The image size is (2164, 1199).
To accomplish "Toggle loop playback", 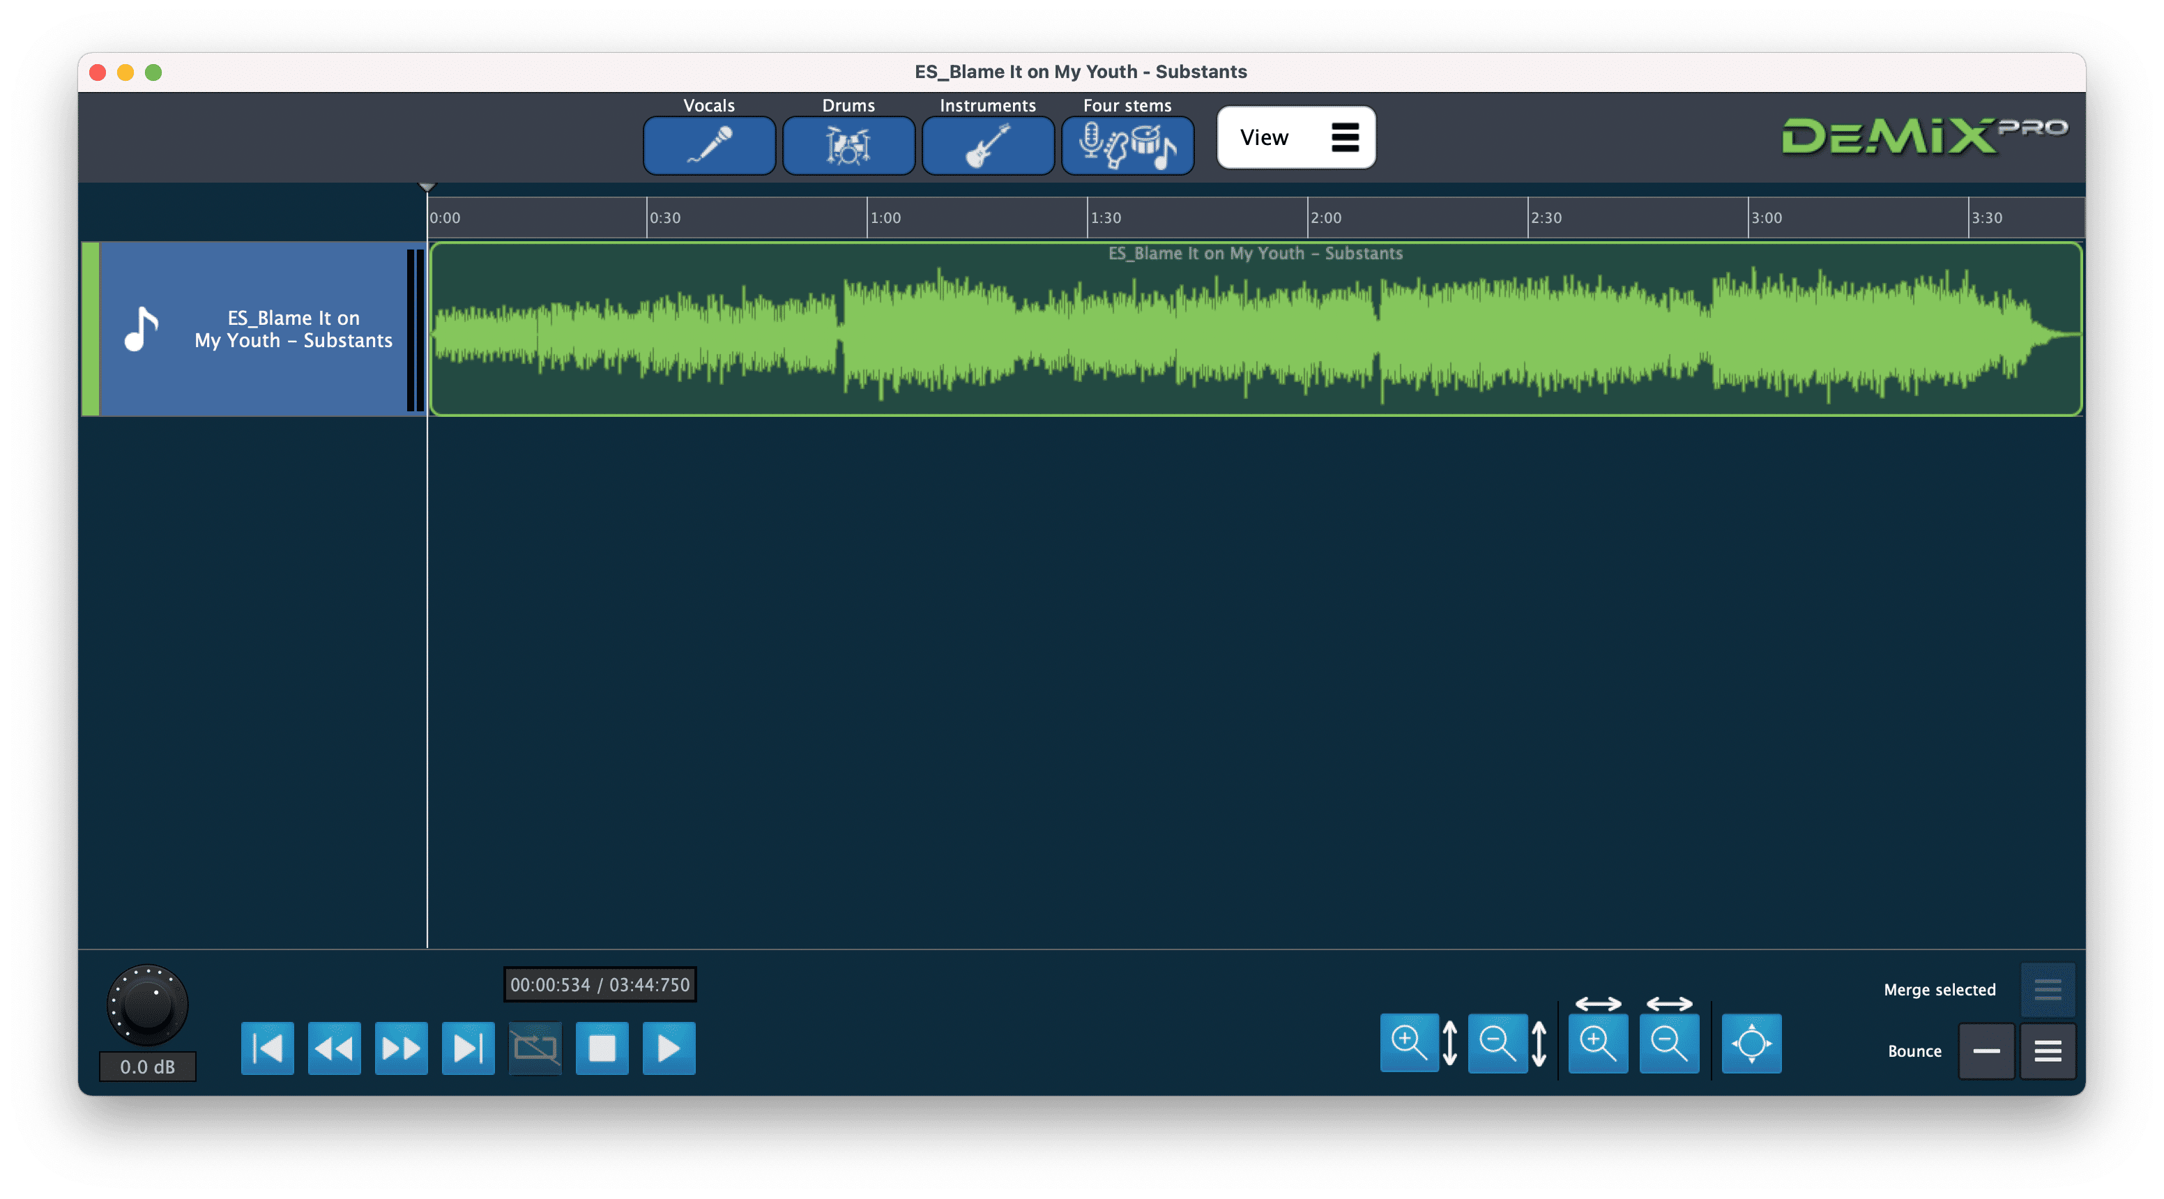I will point(535,1048).
